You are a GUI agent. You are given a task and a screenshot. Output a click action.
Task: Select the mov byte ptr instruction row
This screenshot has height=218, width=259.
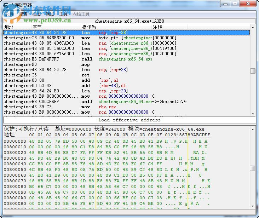coord(126,38)
